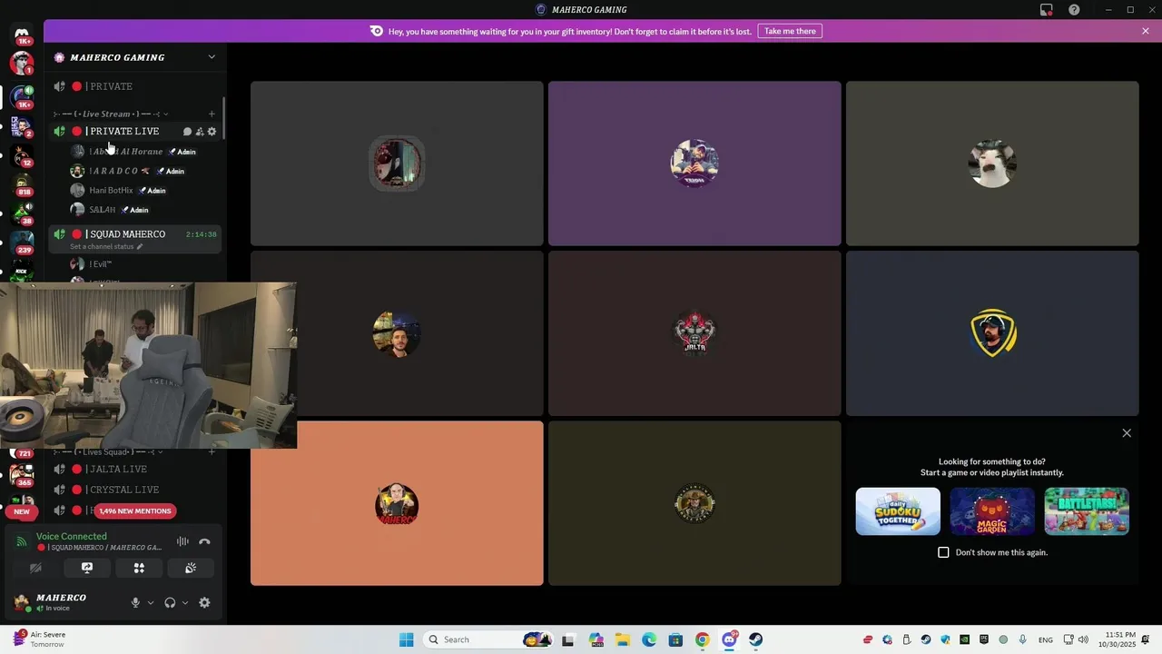
Task: Jump to 1,496 new mentions
Action: tap(133, 511)
